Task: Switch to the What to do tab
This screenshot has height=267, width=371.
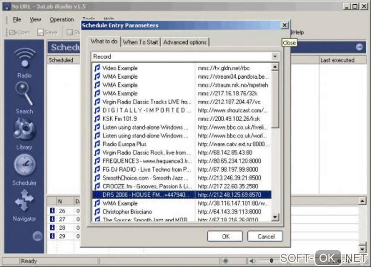Action: click(104, 42)
